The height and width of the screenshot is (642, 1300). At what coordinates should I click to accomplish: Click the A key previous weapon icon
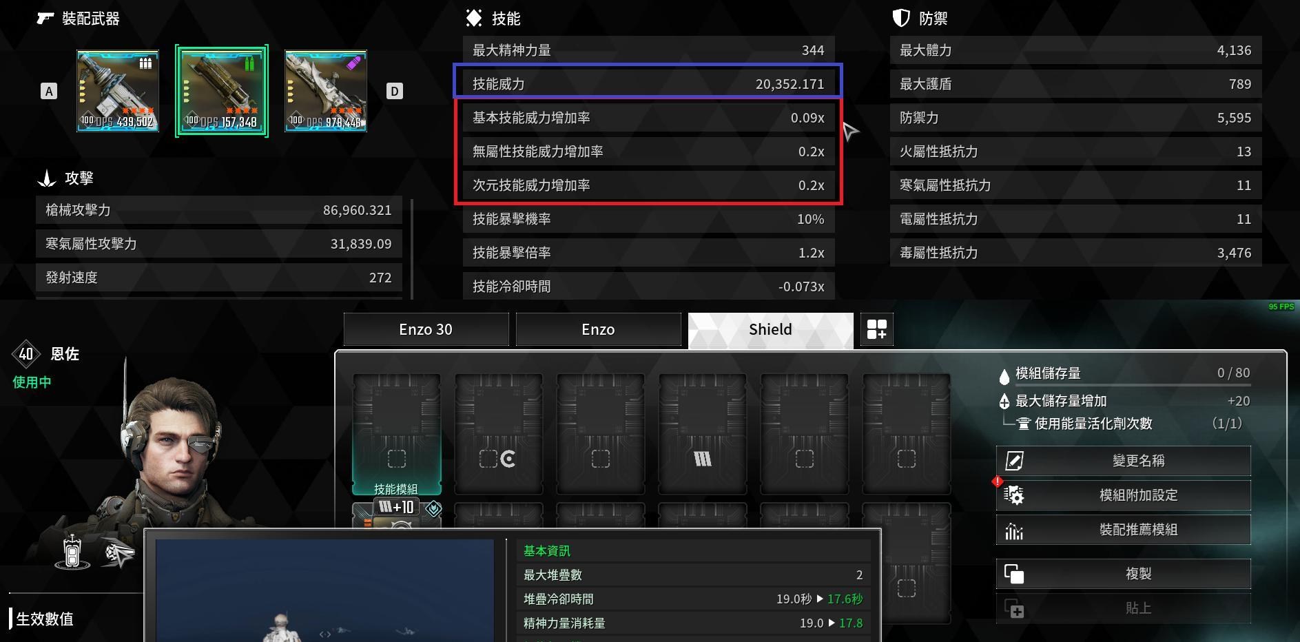coord(49,91)
